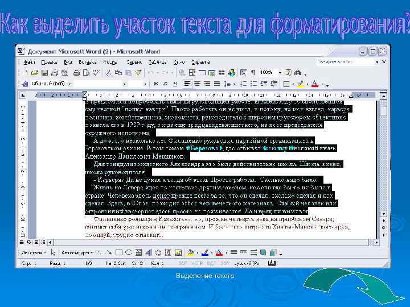Insert WordArt from the Drawing toolbar
The image size is (410, 307).
pos(148,252)
